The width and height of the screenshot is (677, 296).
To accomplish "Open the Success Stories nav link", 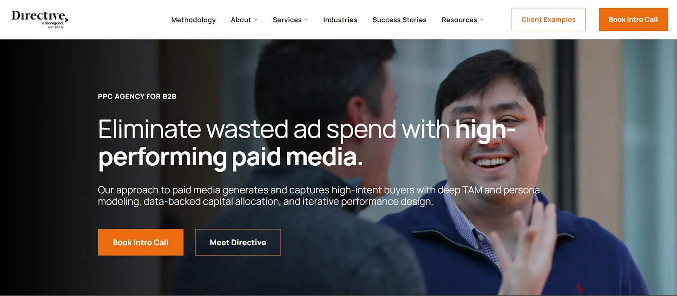I will [399, 20].
